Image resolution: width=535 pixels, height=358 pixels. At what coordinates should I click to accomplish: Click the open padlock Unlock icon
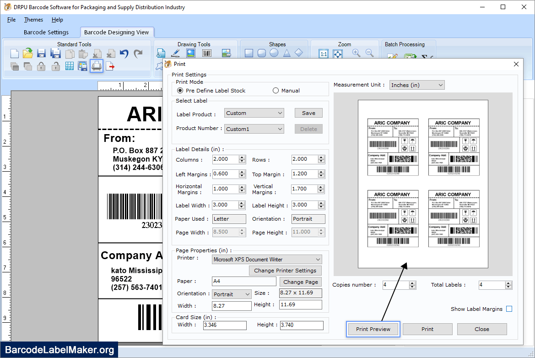pos(56,66)
